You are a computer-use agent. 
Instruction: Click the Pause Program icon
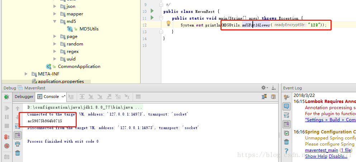pos(6,117)
